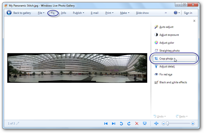Select the Fix toolbar item
204x133 pixels.
coord(53,13)
